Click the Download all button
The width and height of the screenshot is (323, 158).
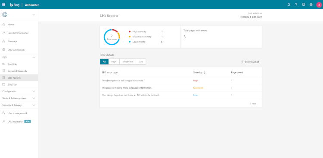[250, 62]
